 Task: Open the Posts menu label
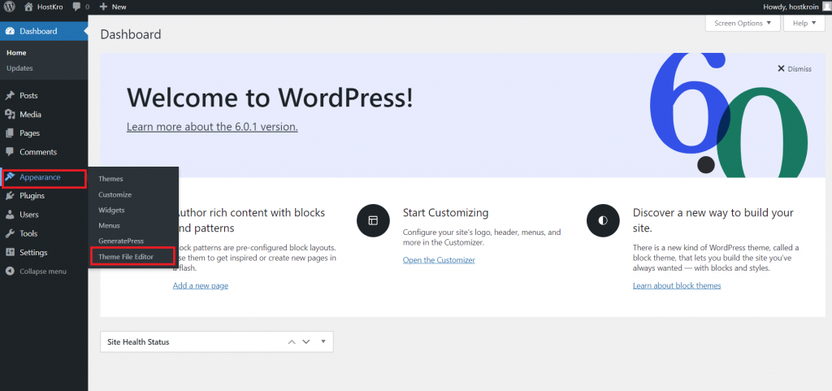point(28,96)
